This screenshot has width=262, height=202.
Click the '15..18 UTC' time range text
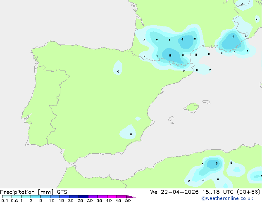click(218, 192)
